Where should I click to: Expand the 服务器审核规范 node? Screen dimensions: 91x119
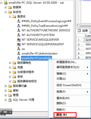[10, 81]
